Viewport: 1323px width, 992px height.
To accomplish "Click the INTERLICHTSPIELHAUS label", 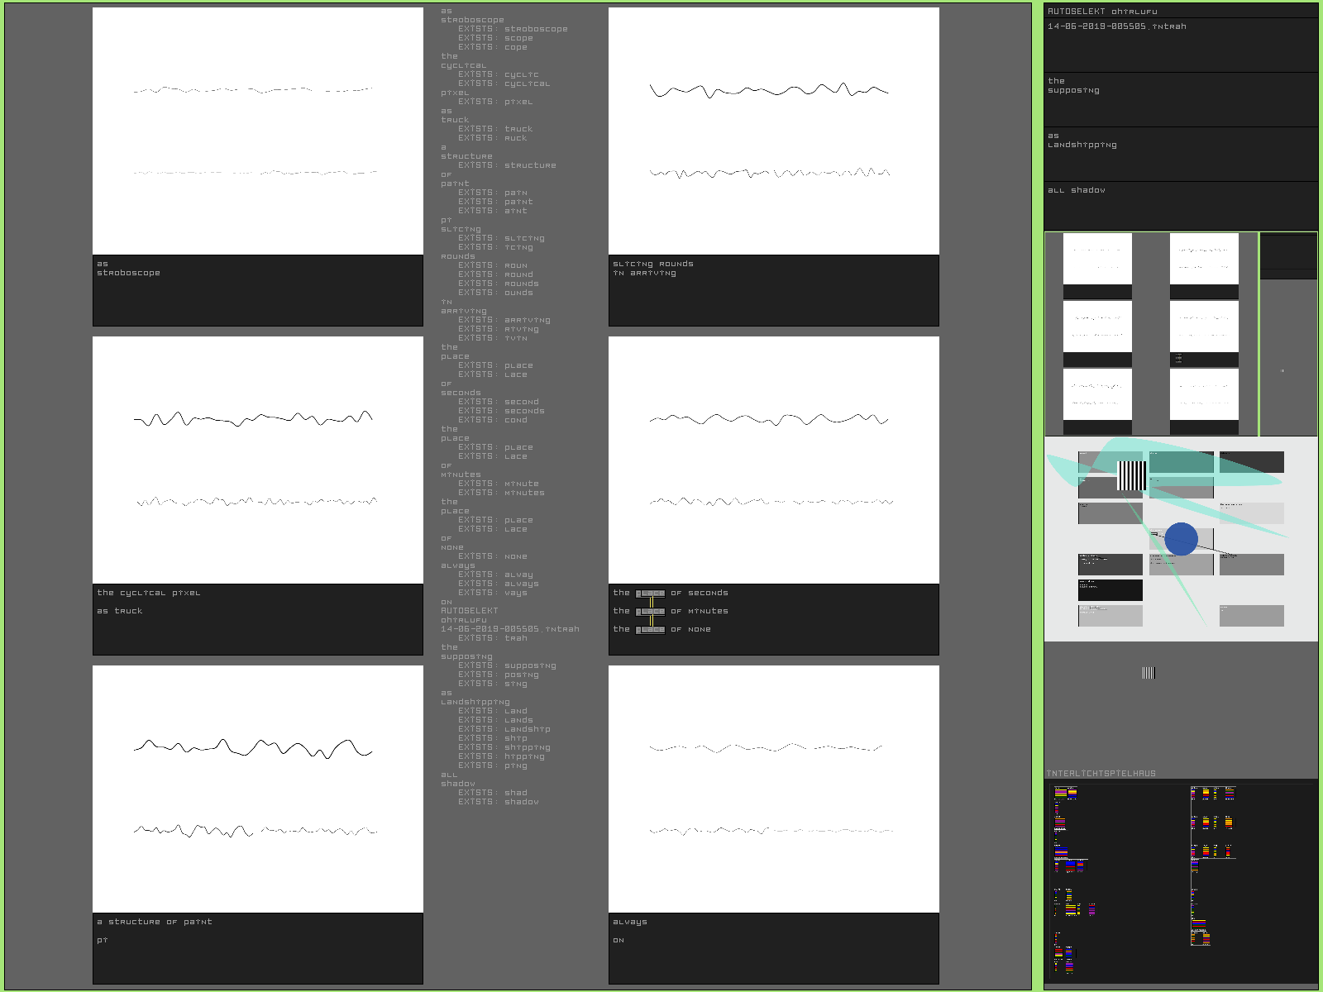I will pyautogui.click(x=1101, y=774).
